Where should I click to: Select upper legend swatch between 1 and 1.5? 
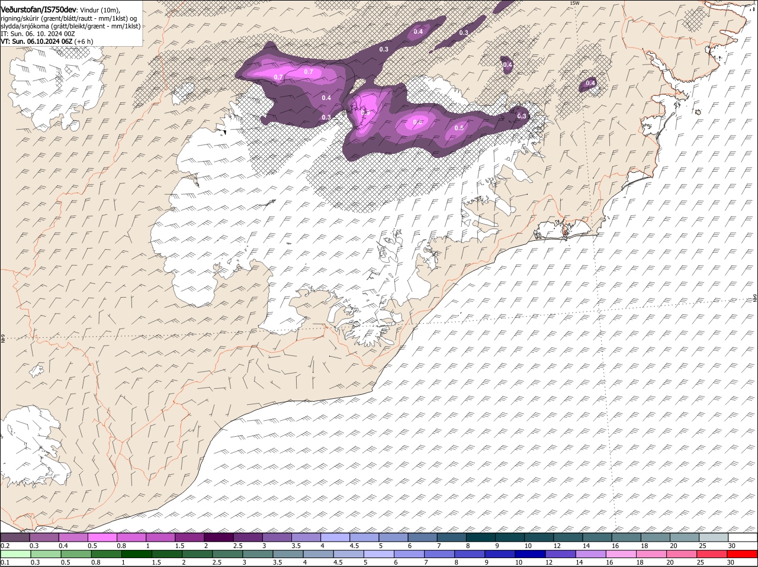[x=160, y=537]
